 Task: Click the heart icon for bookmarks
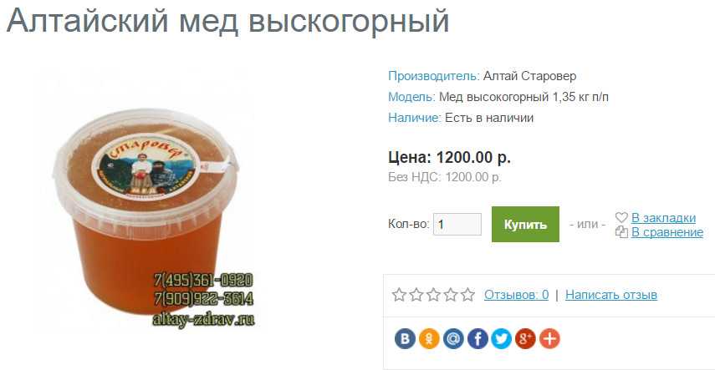coord(621,217)
